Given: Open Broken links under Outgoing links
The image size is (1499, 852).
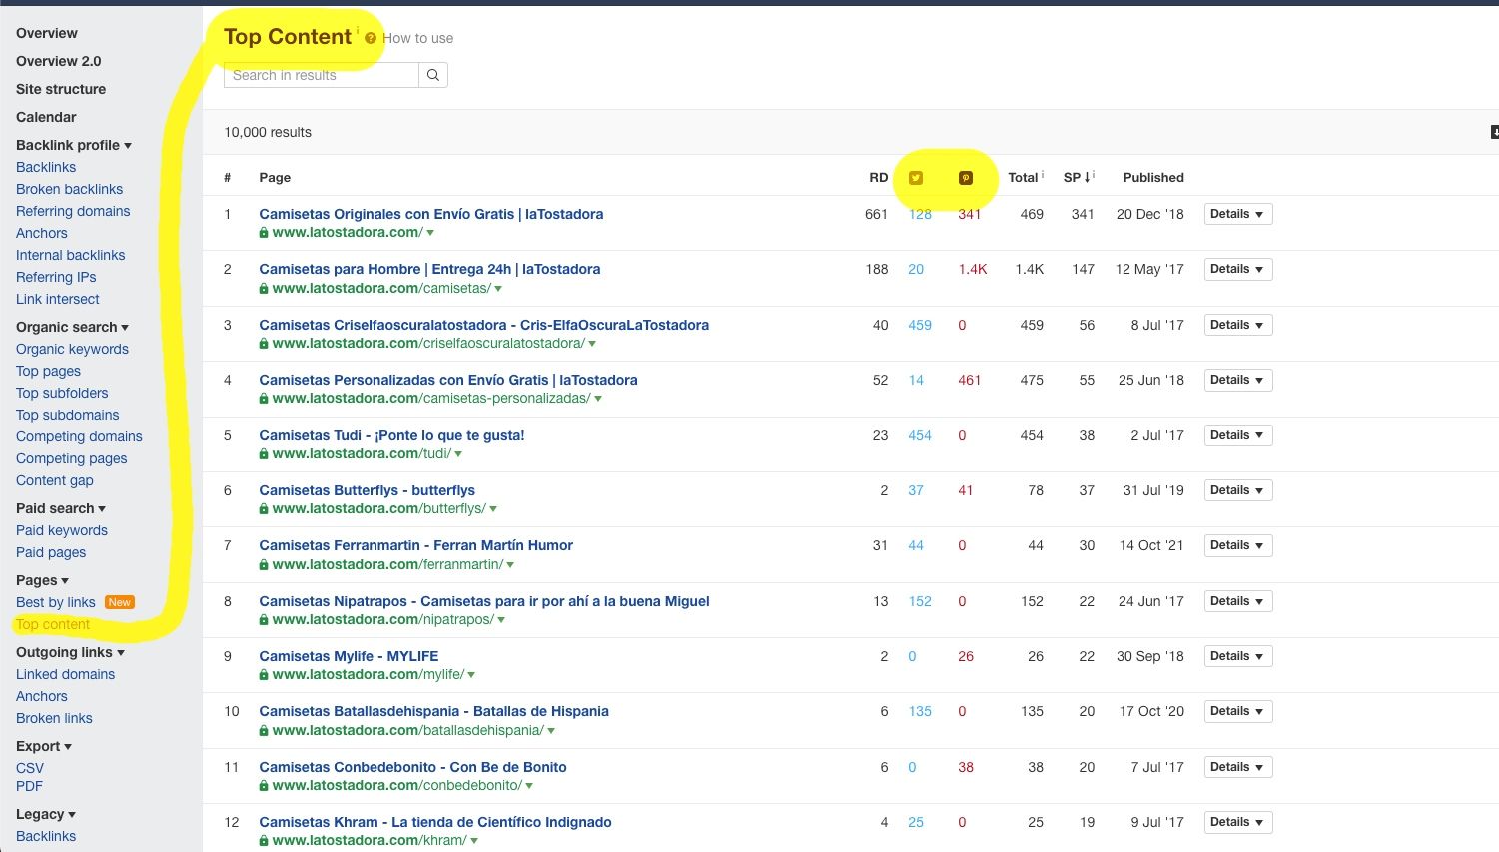Looking at the screenshot, I should tap(54, 718).
